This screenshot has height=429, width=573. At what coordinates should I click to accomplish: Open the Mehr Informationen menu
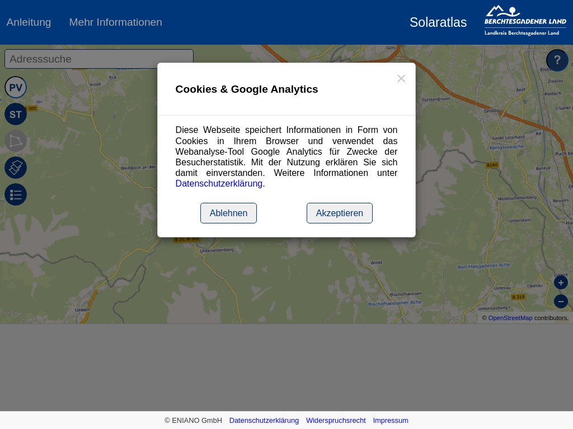pos(115,22)
